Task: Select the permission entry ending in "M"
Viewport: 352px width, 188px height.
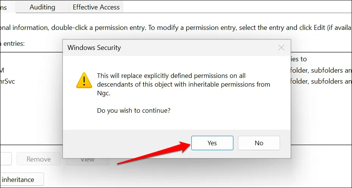Action: coord(2,70)
